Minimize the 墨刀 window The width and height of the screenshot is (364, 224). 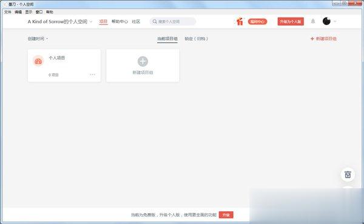(336, 3)
